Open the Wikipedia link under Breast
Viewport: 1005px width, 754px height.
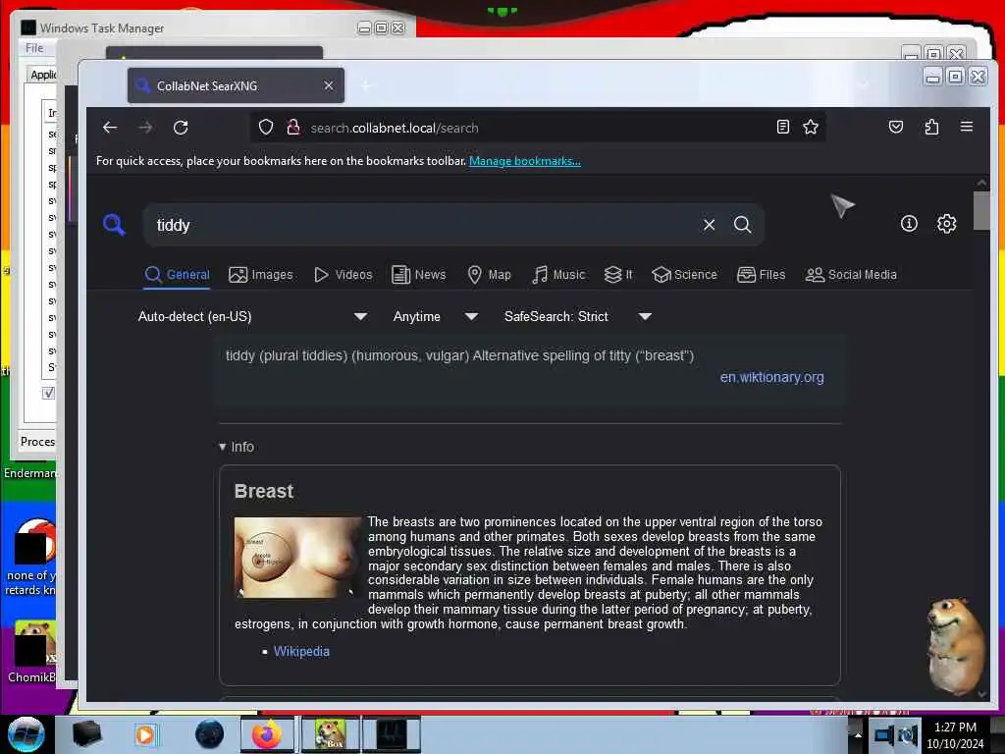(x=301, y=651)
